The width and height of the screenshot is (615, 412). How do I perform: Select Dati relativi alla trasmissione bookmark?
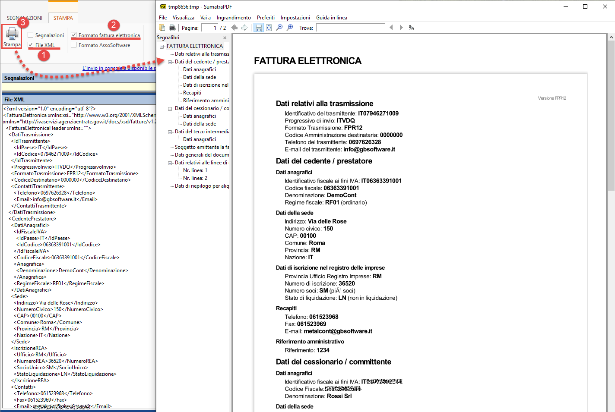202,54
